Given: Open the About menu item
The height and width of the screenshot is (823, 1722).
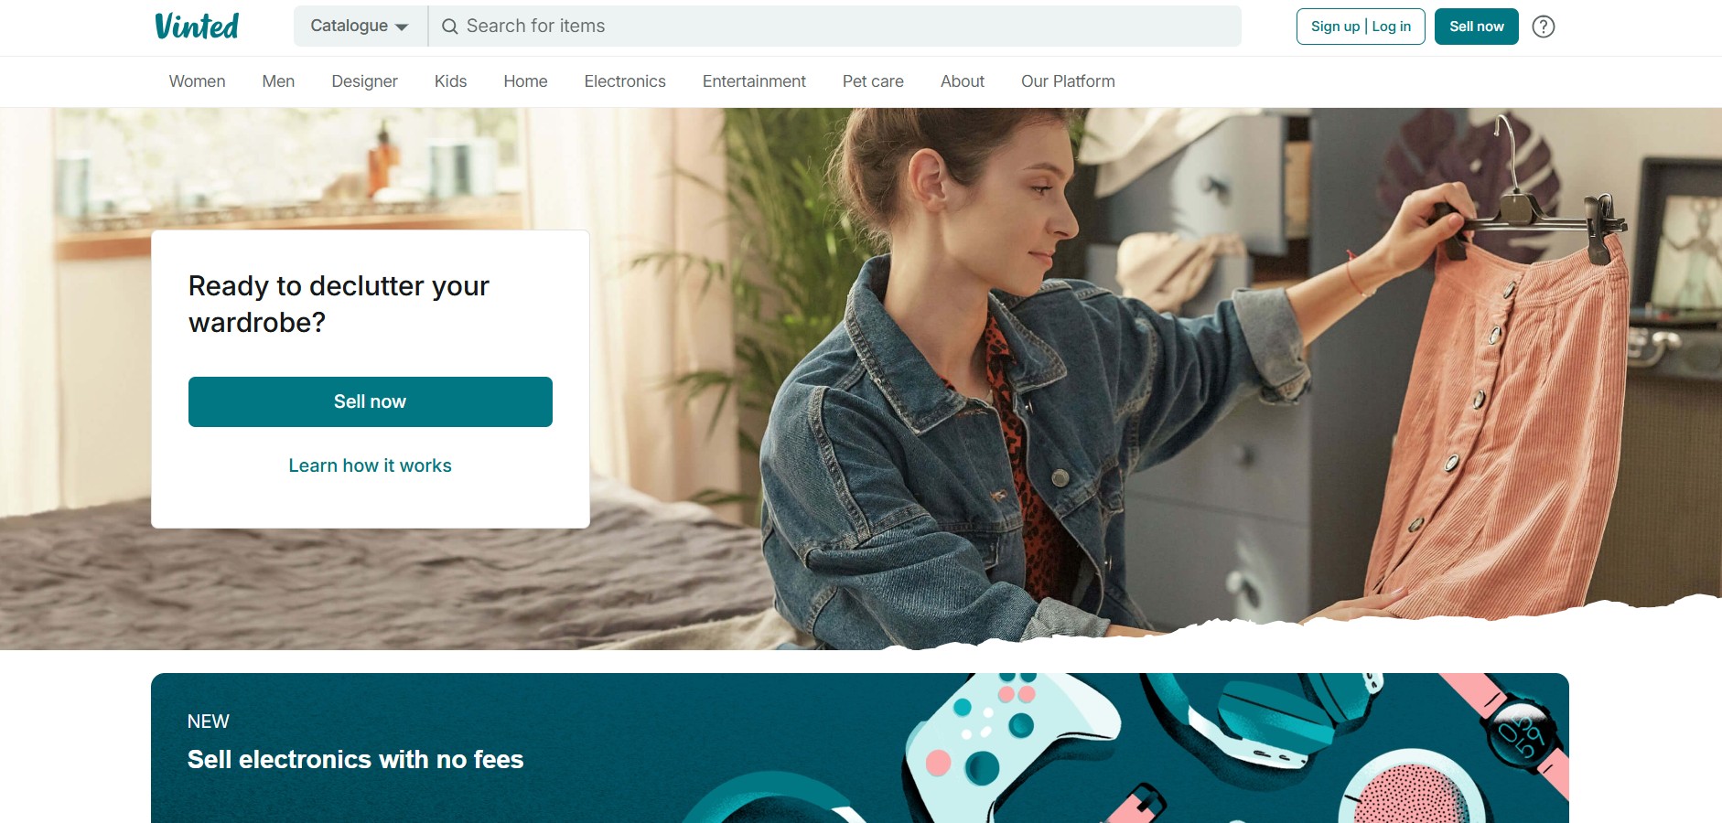Looking at the screenshot, I should pos(963,81).
